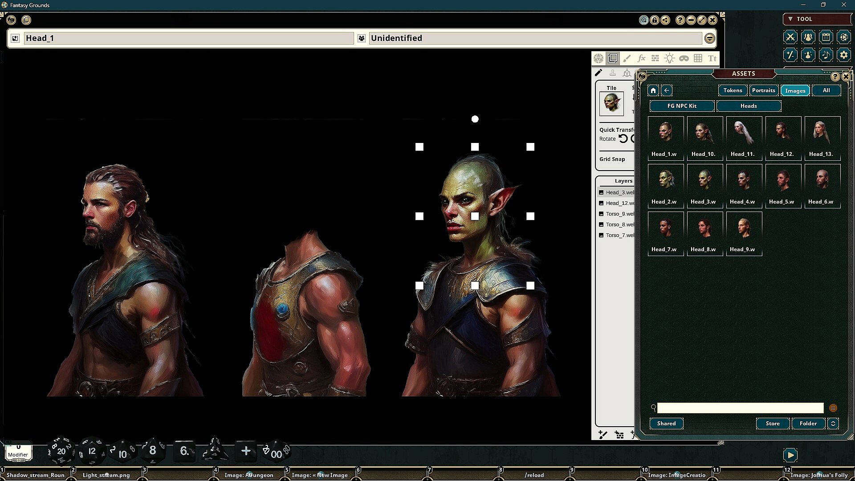Open the asset Folder button
Image resolution: width=855 pixels, height=481 pixels.
808,424
